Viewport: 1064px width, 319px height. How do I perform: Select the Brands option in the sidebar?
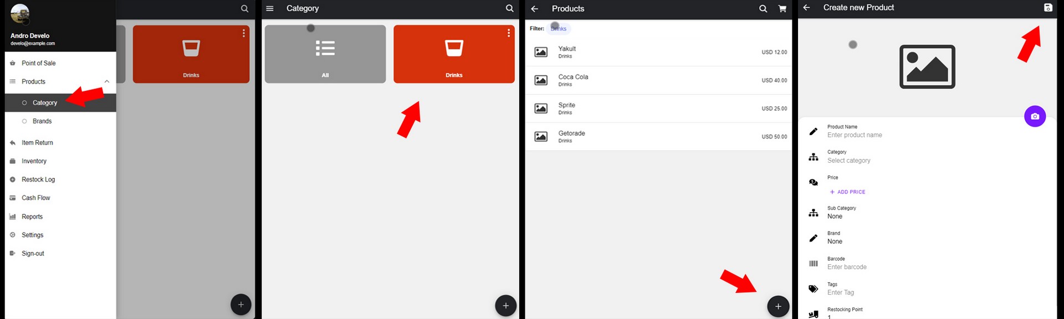[42, 121]
